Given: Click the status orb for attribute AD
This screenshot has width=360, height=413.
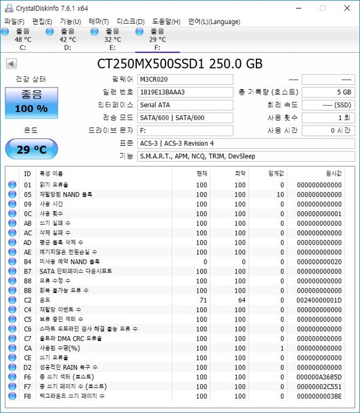Looking at the screenshot, I should tap(12, 242).
